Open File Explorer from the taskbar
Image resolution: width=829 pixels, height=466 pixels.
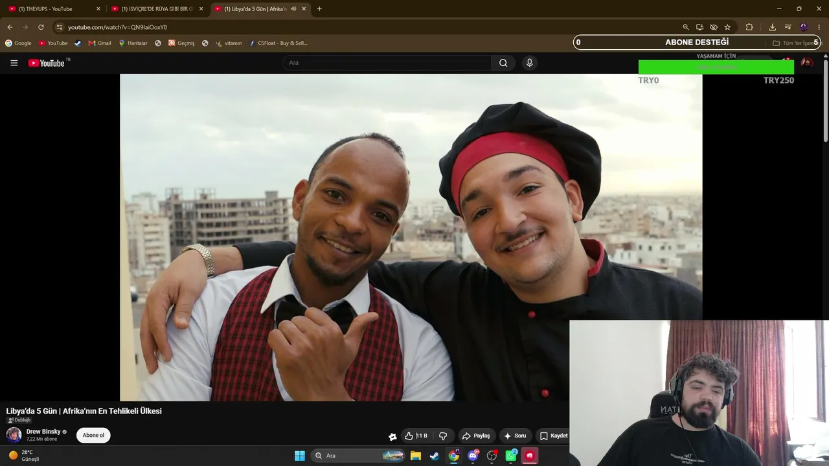click(x=416, y=456)
